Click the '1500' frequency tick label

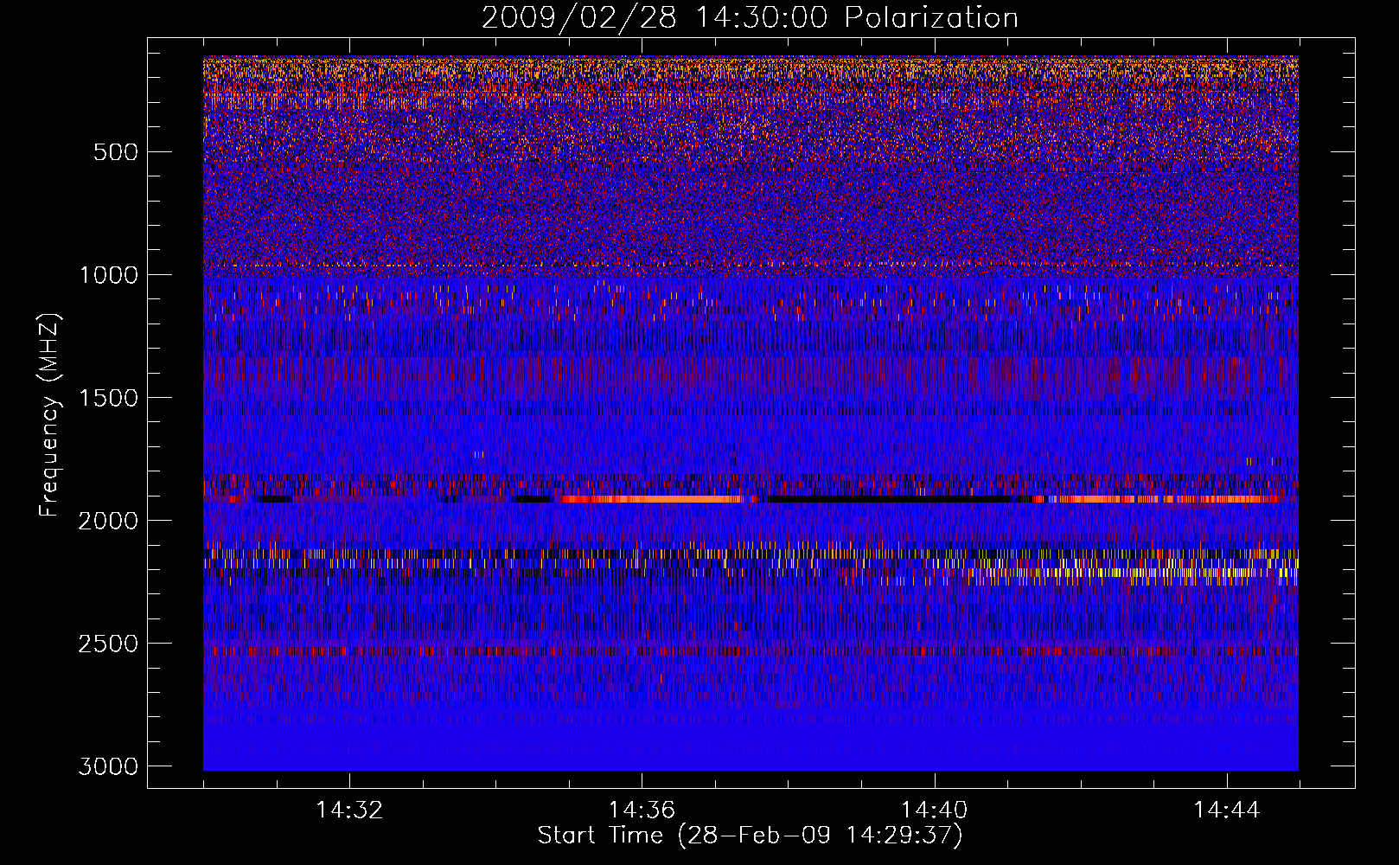(108, 398)
